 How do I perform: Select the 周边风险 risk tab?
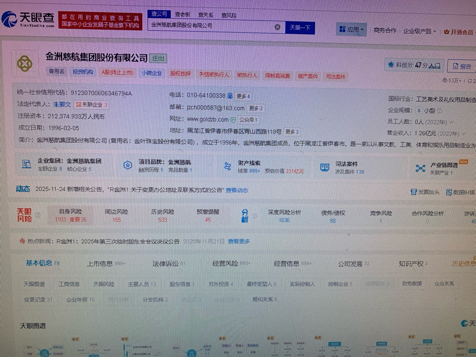pyautogui.click(x=116, y=216)
